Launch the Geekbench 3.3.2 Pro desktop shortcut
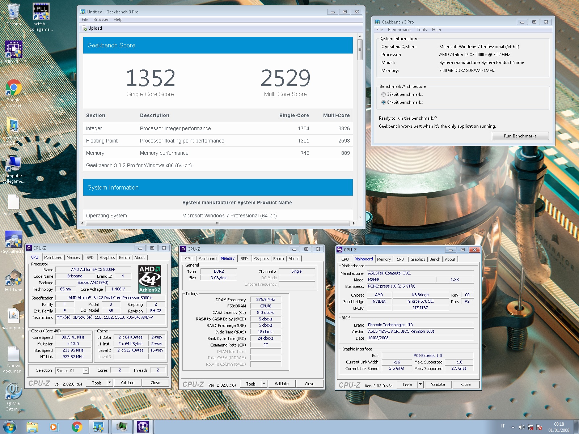Image resolution: width=579 pixels, height=434 pixels. (x=13, y=132)
